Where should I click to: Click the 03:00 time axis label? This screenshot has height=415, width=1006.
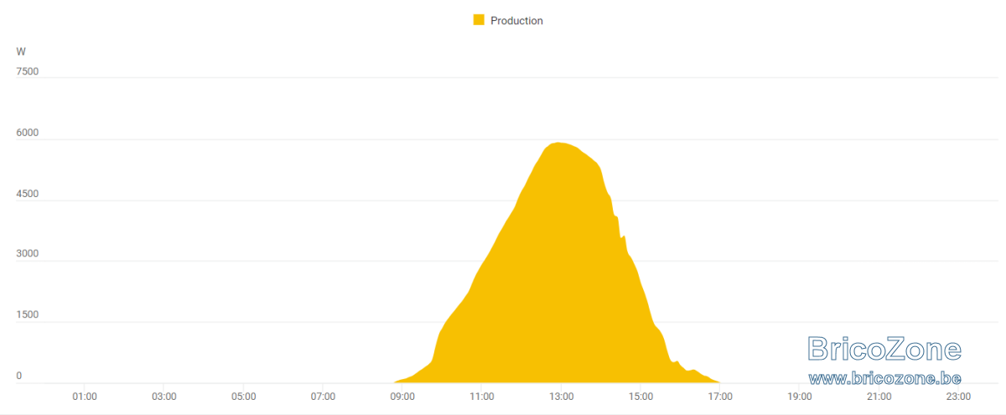[x=164, y=396]
